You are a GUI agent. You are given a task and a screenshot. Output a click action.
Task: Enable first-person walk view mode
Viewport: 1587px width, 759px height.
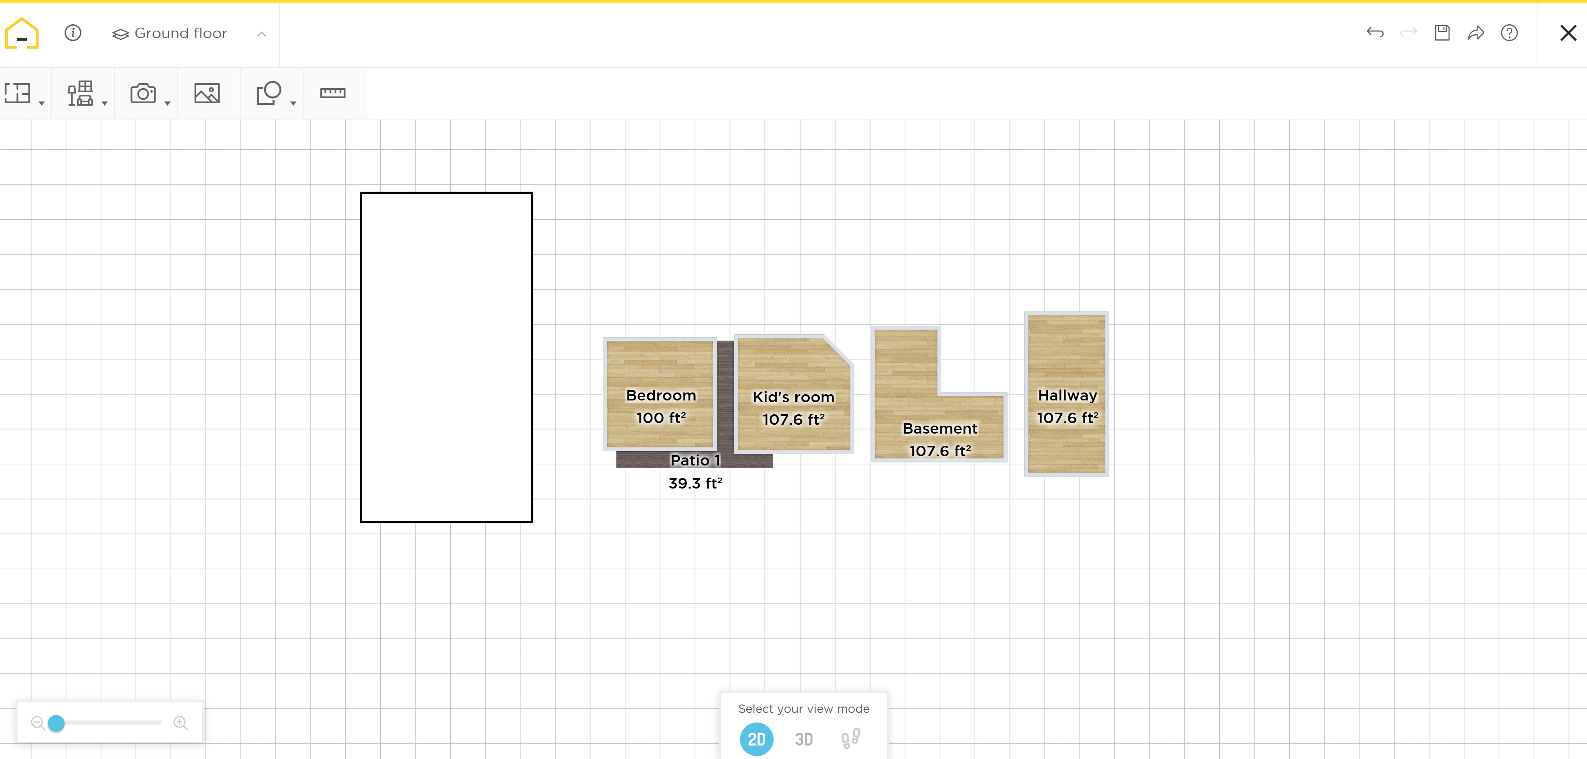850,738
